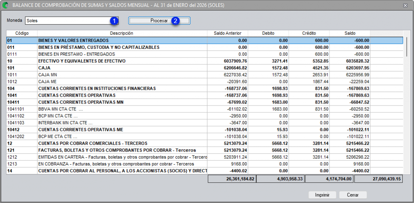
Task: Select the BCP MN CTA CTE row
Action: [x=205, y=116]
